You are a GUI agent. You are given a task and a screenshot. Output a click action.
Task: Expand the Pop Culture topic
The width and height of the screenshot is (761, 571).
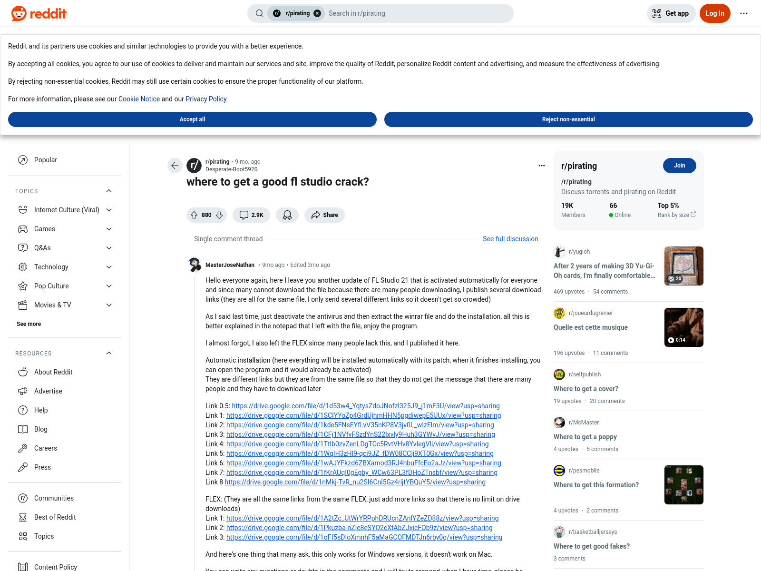(109, 286)
